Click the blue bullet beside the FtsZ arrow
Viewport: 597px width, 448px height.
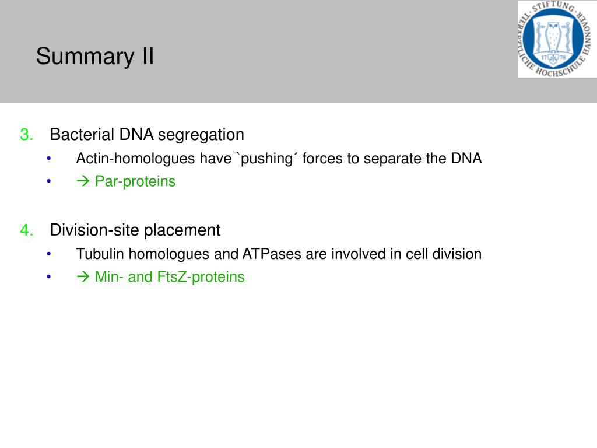[x=49, y=277]
